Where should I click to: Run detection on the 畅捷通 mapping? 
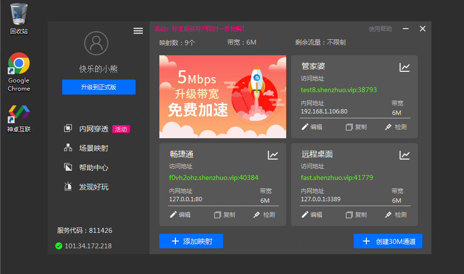(264, 215)
